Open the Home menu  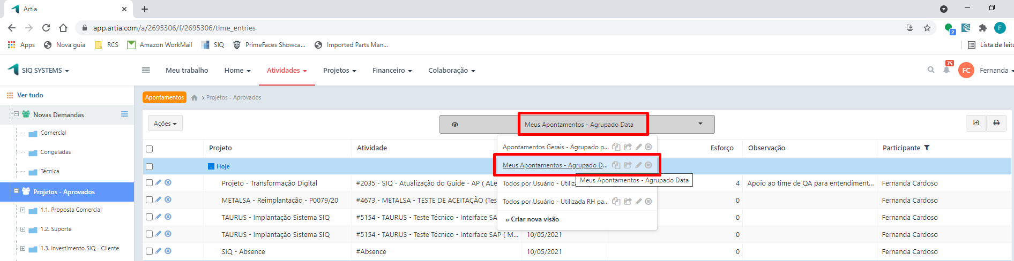pyautogui.click(x=237, y=70)
